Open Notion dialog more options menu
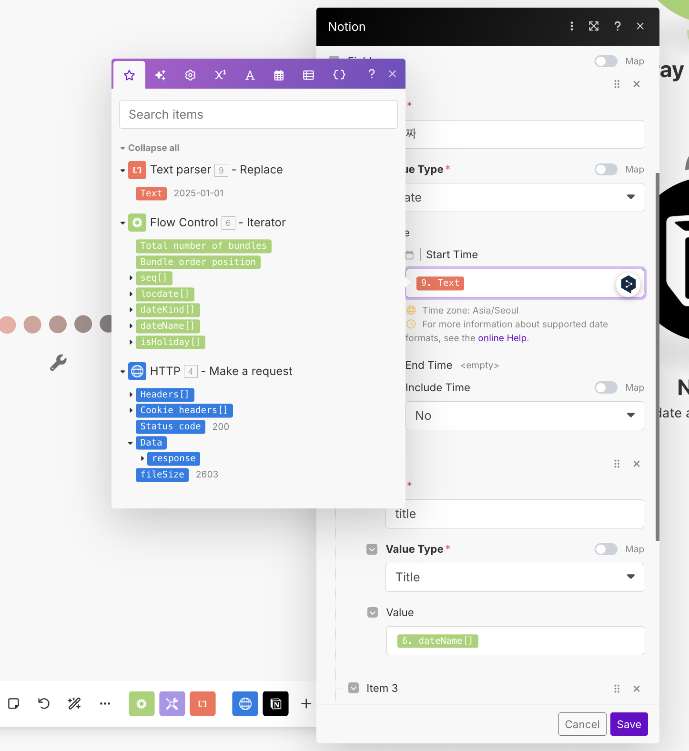Screen dimensions: 689x751 pos(572,26)
